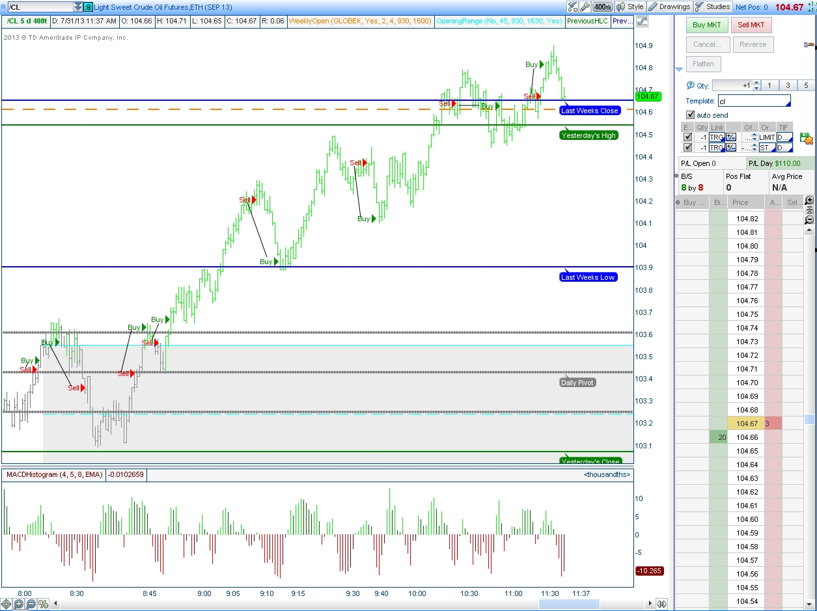817x611 pixels.
Task: Click the Last Weeks Close label
Action: [590, 111]
